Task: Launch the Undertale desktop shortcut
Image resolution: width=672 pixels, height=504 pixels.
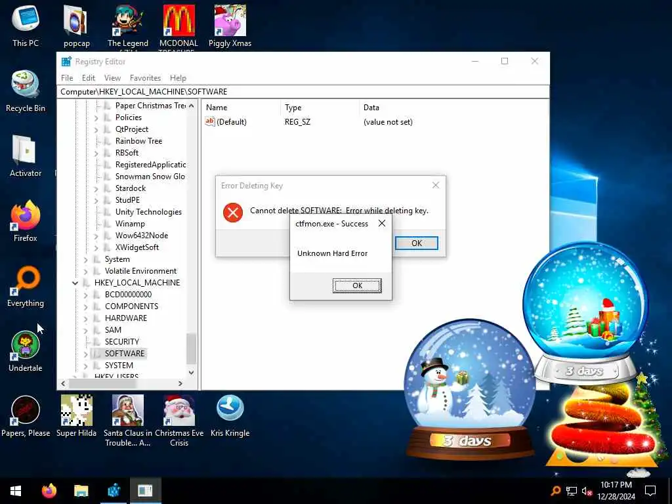Action: point(26,350)
